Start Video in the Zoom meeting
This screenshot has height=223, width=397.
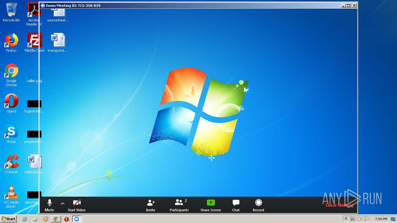pyautogui.click(x=77, y=205)
